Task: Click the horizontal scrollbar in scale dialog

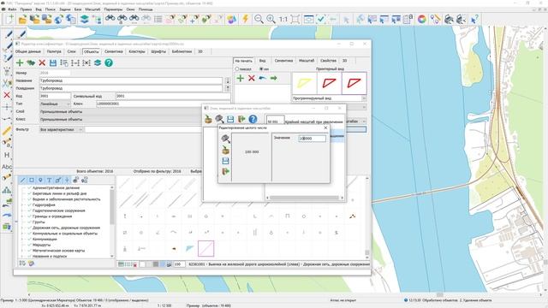Action: (305, 198)
